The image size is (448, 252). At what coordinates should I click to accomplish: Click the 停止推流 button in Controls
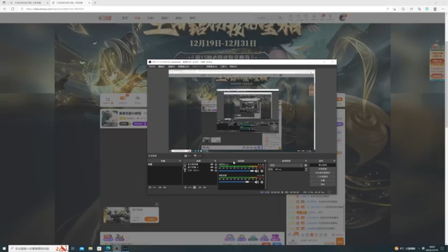(323, 165)
